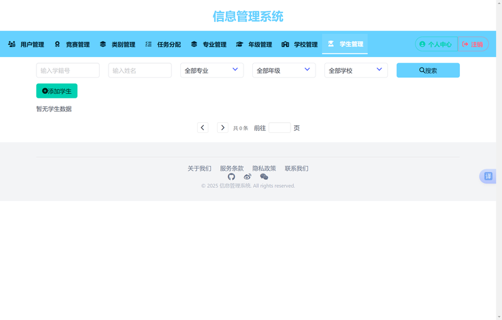
Task: Click the graduation cap icon beside 年级管理
Action: coord(240,44)
